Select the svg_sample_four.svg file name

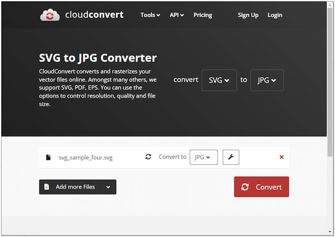click(85, 158)
